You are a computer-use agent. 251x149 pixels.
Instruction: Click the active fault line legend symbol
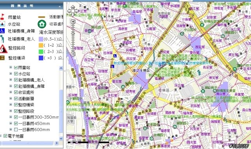[x=42, y=17]
